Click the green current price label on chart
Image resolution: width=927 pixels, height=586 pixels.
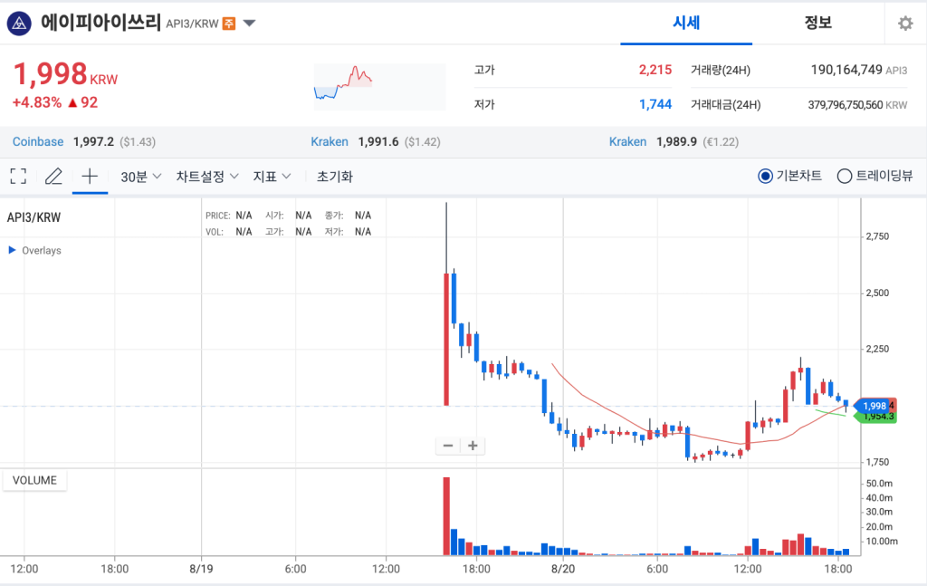pyautogui.click(x=877, y=418)
